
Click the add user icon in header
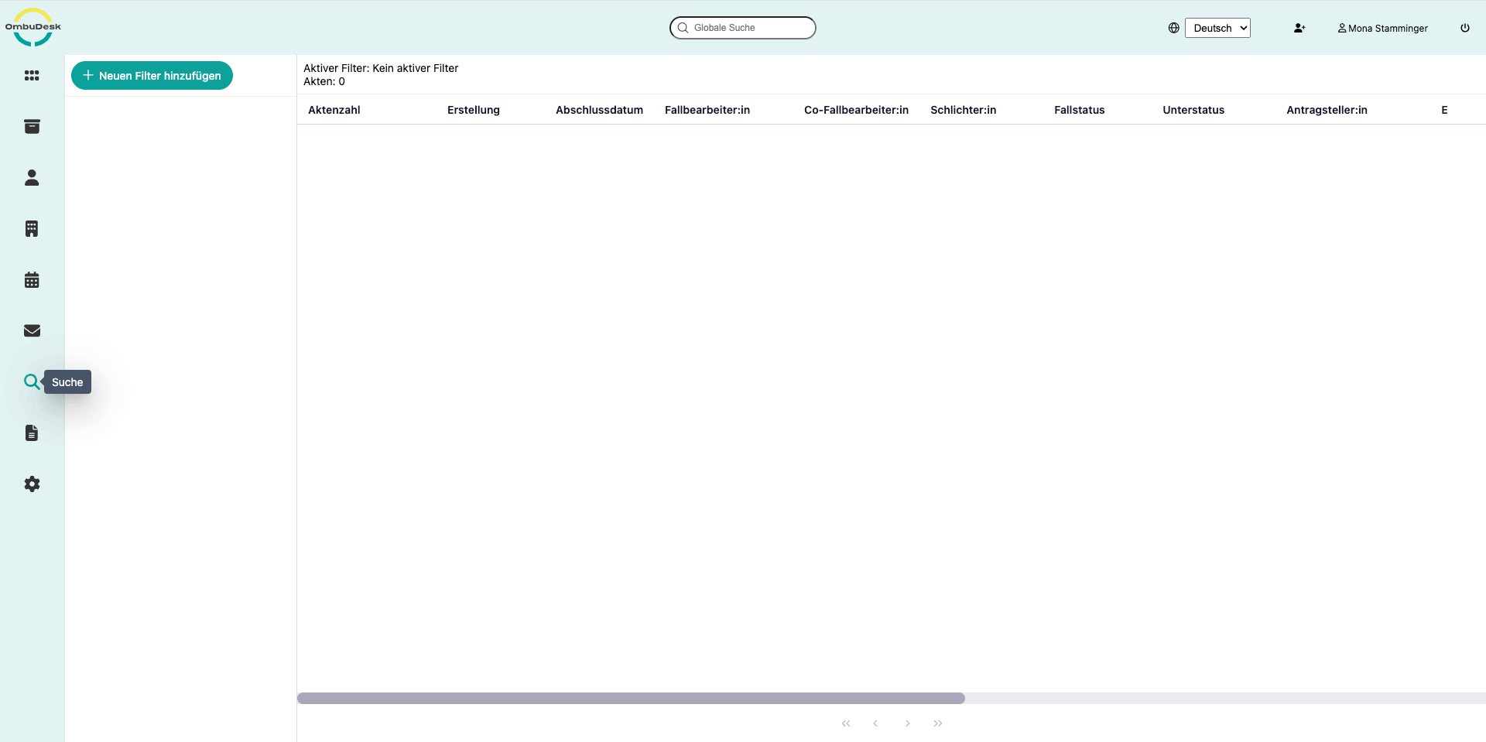(x=1299, y=28)
